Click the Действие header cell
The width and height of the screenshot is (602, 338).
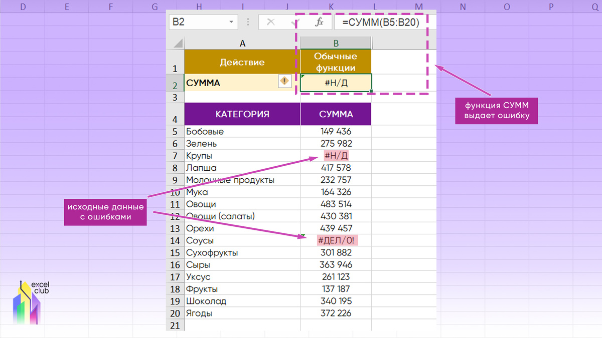pos(242,62)
